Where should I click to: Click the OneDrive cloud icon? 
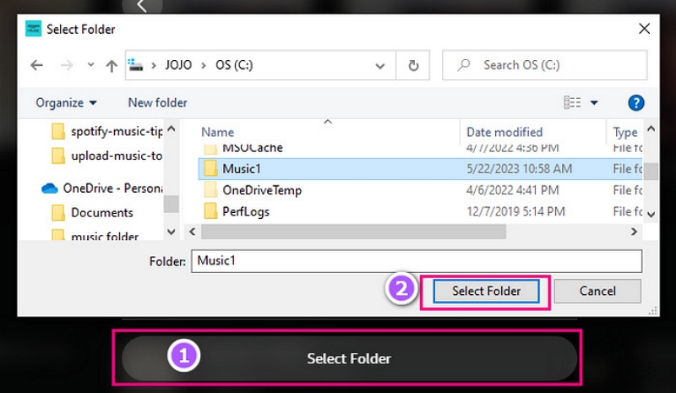click(x=50, y=188)
